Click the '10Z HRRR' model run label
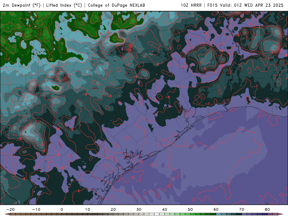The width and height of the screenshot is (288, 216). [191, 5]
